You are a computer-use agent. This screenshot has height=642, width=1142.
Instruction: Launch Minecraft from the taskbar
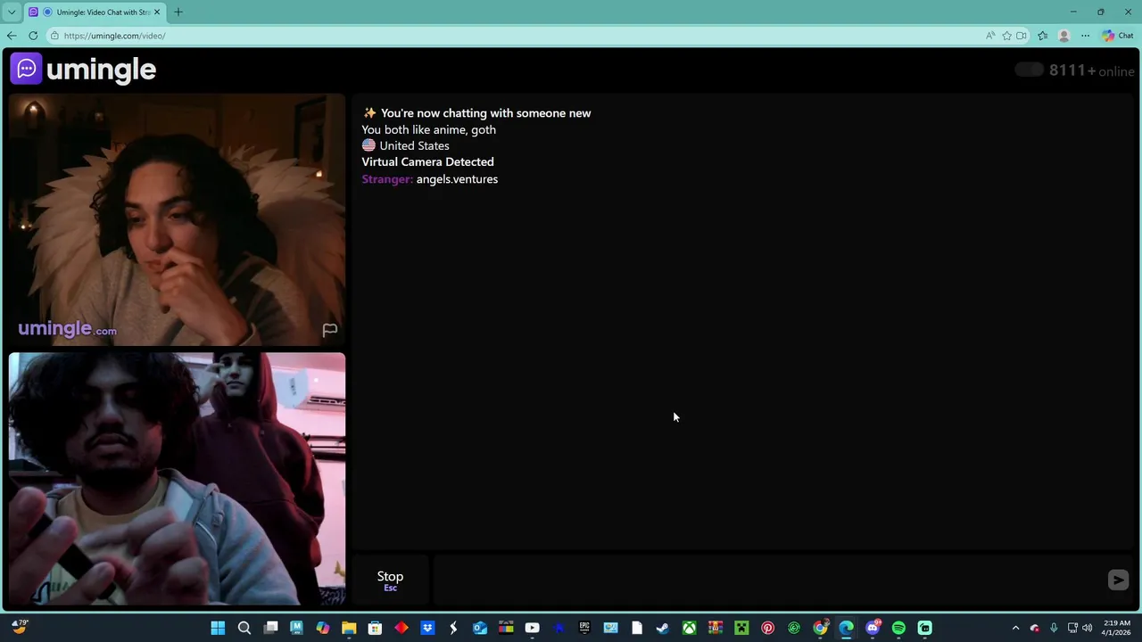741,628
